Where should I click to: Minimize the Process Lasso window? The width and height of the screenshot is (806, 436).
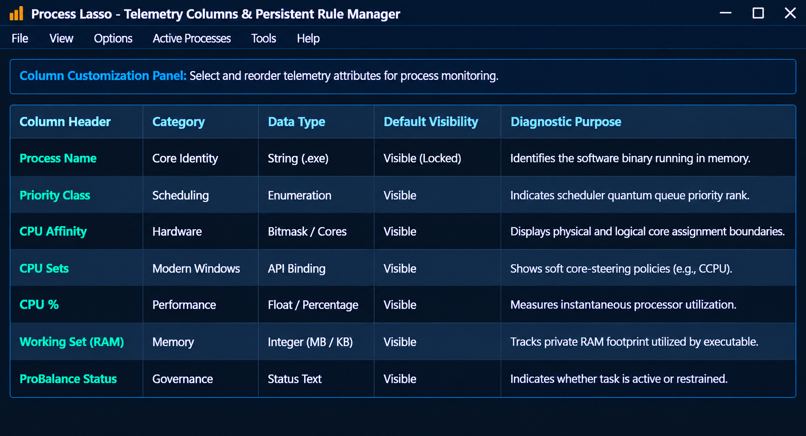coord(726,13)
